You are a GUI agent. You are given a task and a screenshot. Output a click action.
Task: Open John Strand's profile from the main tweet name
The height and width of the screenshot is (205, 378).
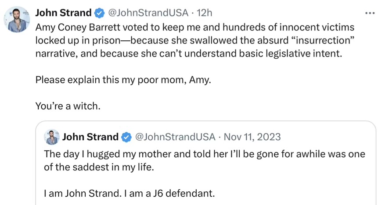(64, 13)
